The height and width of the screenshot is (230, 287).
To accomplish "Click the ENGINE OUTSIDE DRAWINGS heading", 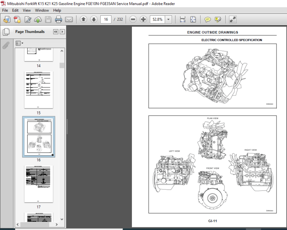I will pyautogui.click(x=213, y=33).
